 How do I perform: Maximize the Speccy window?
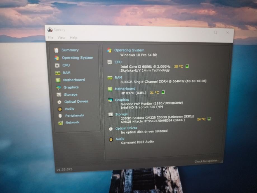215,32
